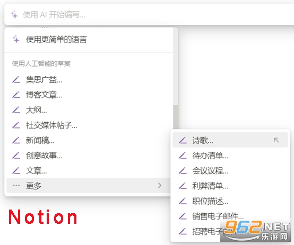
Task: Click pencil icon next to 集思广益
Action: click(16, 80)
